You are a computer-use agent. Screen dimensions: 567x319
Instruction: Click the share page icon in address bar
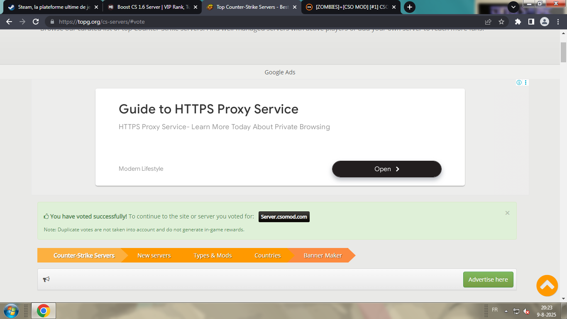coord(488,22)
